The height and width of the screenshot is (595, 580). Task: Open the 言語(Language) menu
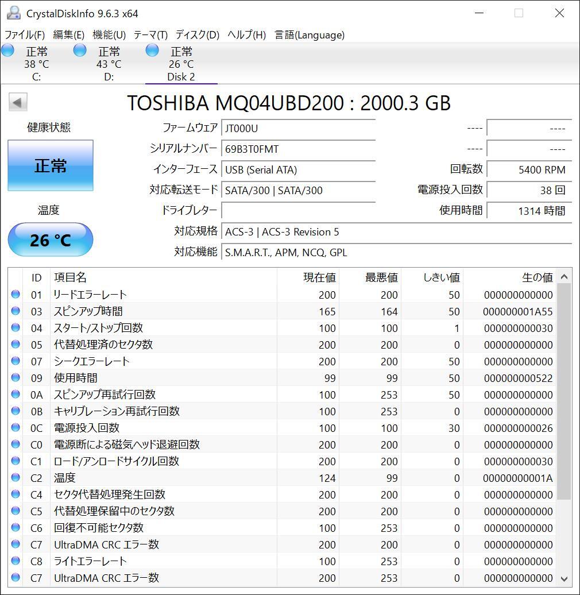coord(310,35)
